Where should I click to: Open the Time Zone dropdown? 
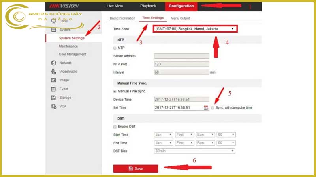click(x=195, y=29)
